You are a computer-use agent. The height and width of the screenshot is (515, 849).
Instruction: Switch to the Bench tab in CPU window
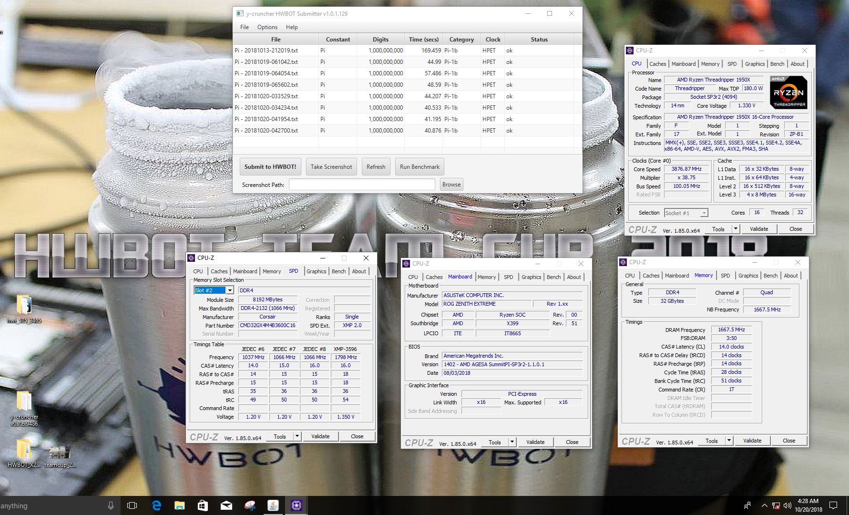pyautogui.click(x=777, y=64)
